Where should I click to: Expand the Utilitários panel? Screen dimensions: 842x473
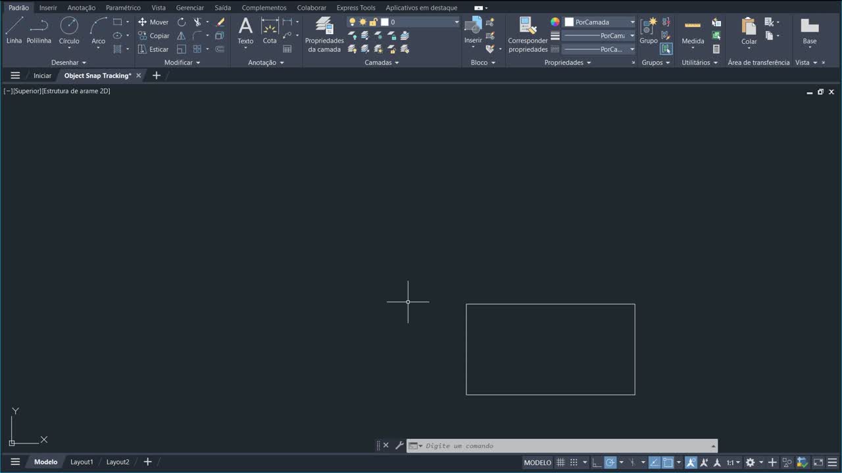click(700, 62)
